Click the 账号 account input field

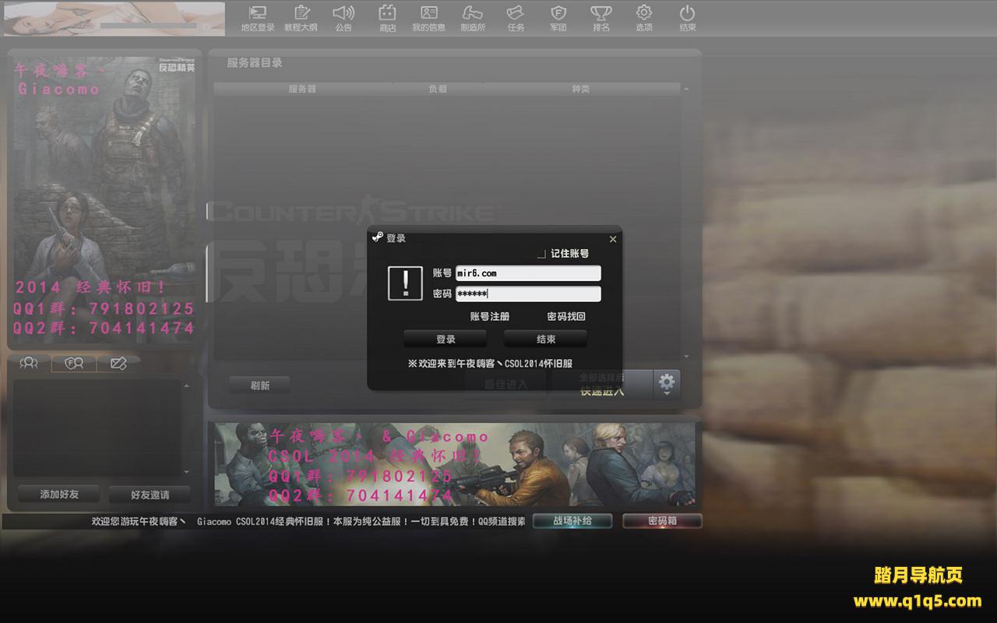pos(528,273)
